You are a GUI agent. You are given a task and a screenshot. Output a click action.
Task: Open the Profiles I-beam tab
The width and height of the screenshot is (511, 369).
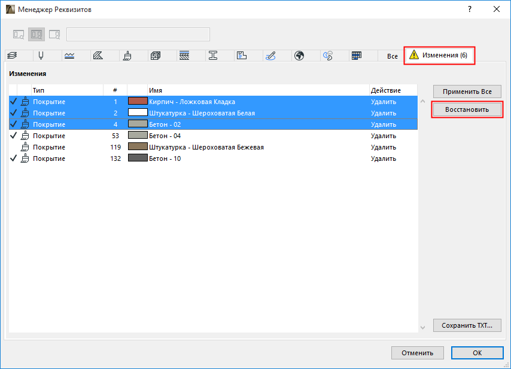[x=213, y=56]
